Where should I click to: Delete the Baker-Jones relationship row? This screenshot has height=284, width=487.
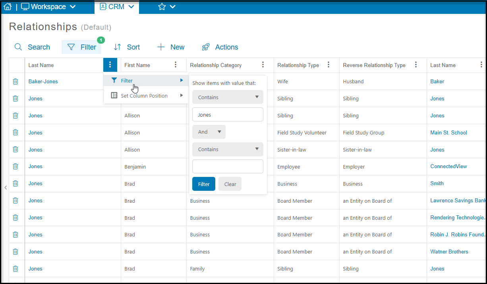point(15,81)
